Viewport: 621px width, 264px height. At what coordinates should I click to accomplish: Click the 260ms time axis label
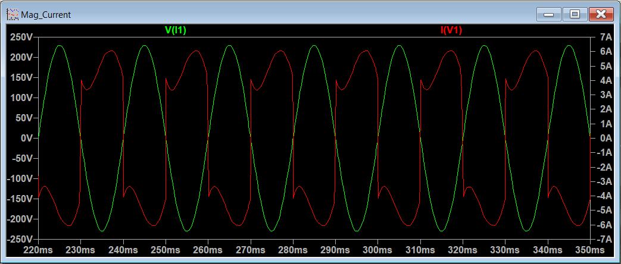click(208, 250)
